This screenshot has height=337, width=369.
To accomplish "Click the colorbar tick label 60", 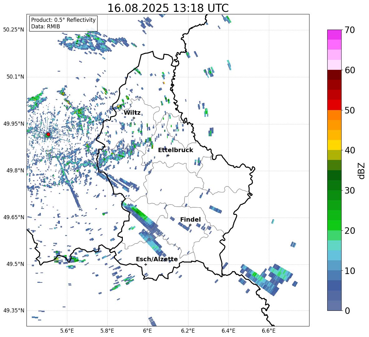I will pos(350,70).
